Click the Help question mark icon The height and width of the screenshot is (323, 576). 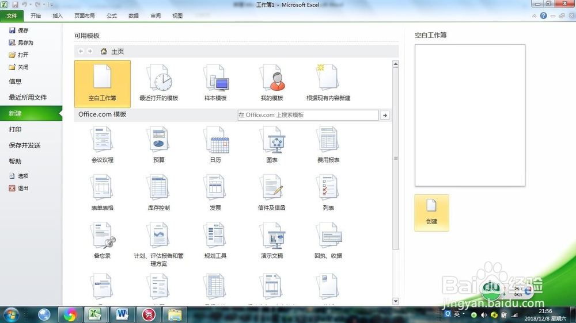coord(543,16)
